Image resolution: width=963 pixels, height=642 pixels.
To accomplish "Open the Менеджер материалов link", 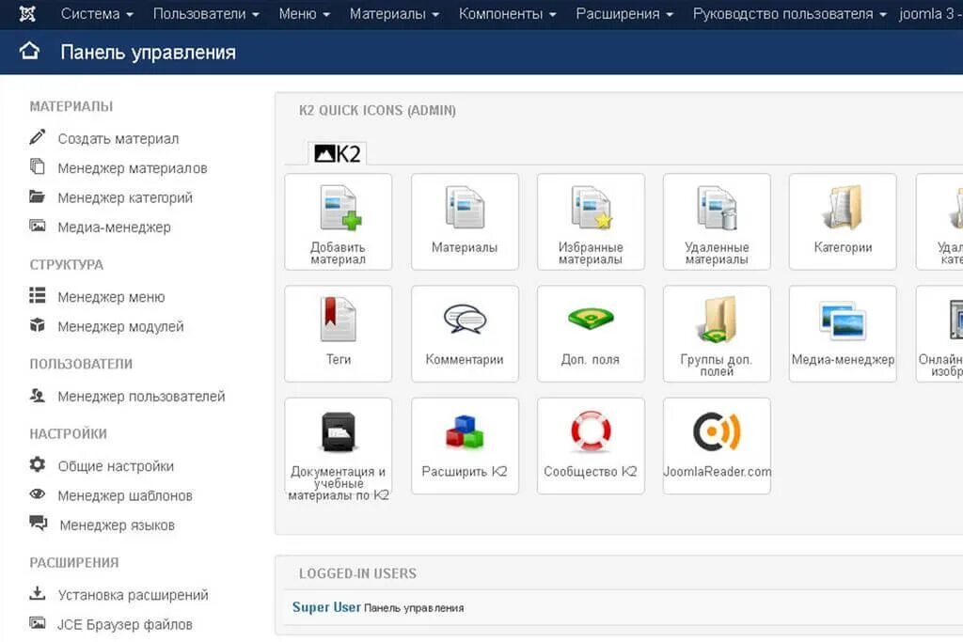I will tap(132, 168).
